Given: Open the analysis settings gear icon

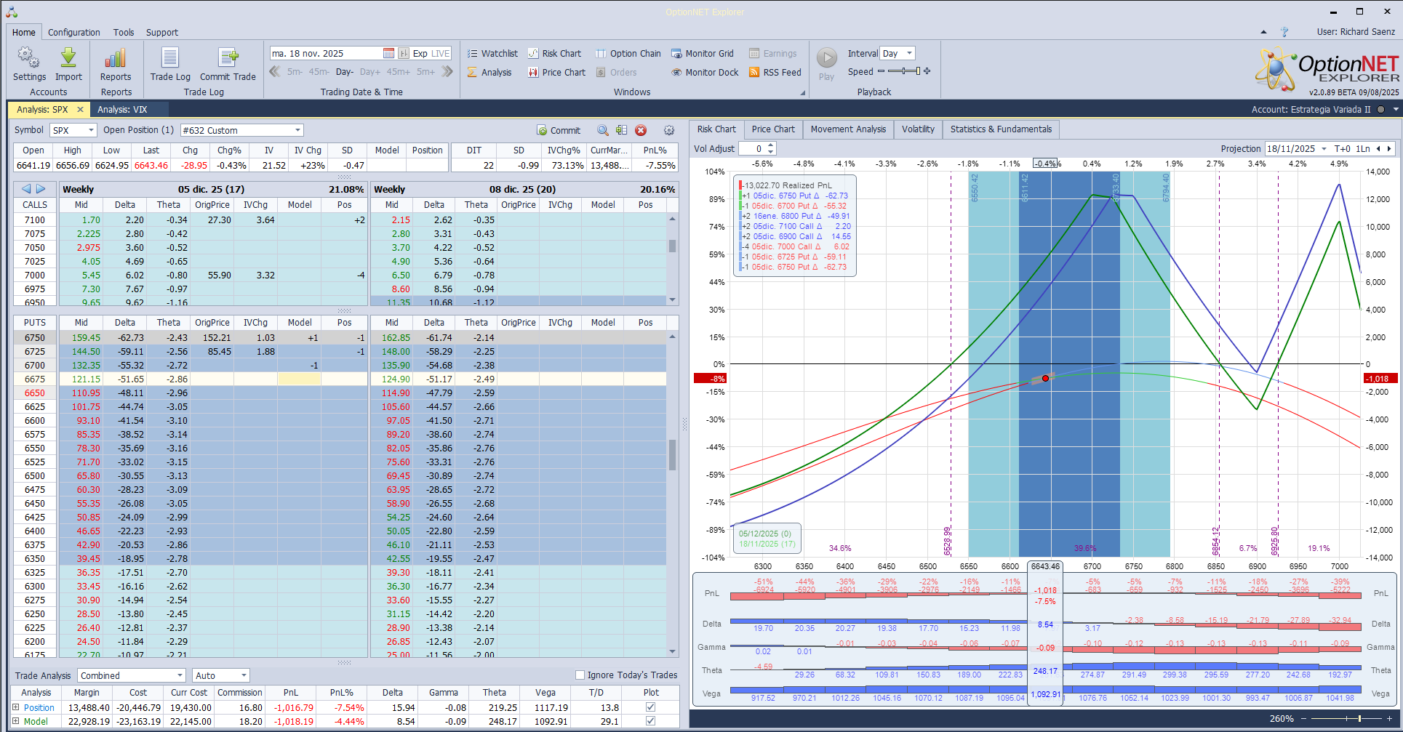Looking at the screenshot, I should pos(669,131).
